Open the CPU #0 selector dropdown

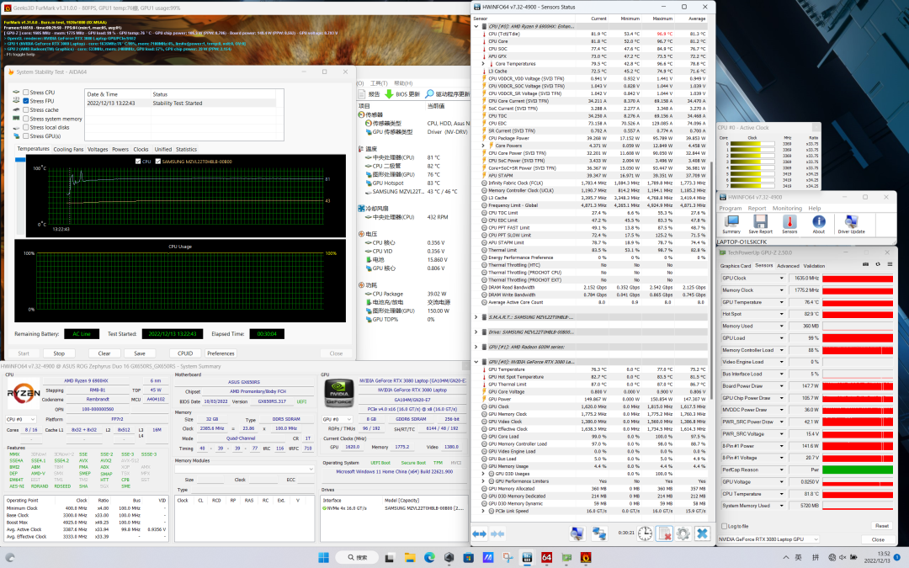coord(20,418)
